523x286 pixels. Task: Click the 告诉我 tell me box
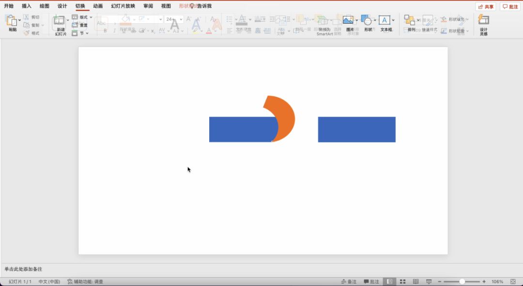coord(201,6)
